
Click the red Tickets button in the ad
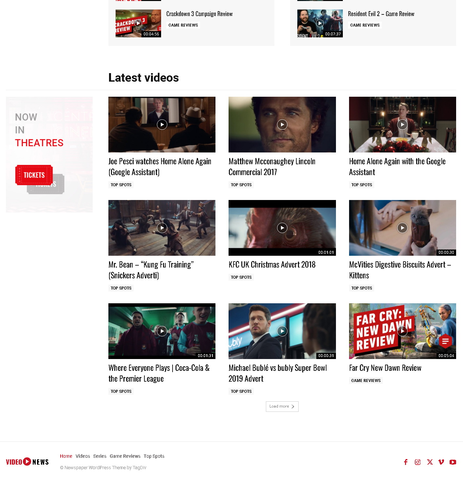(x=34, y=175)
